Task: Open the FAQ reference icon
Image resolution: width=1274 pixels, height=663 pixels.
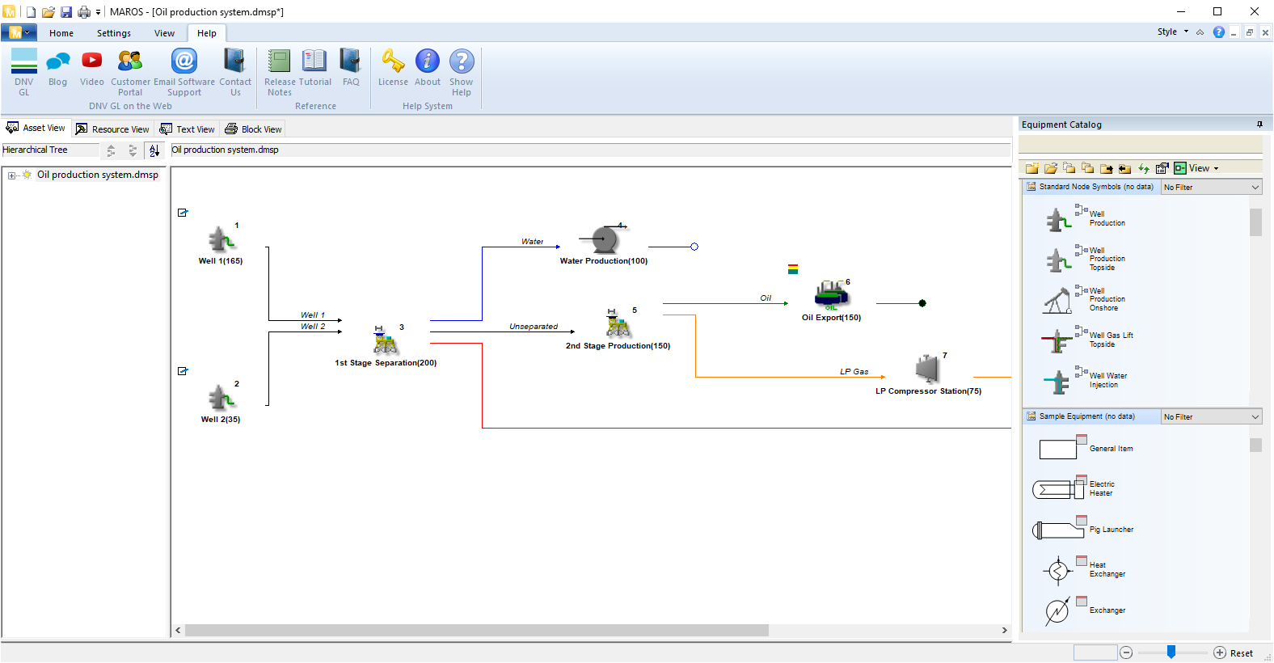Action: pyautogui.click(x=351, y=68)
